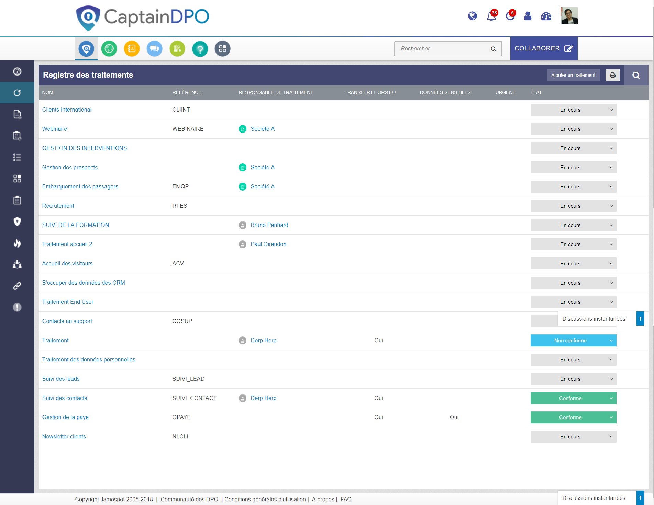Open the globe icon in the header
Image resolution: width=654 pixels, height=505 pixels.
(x=472, y=16)
